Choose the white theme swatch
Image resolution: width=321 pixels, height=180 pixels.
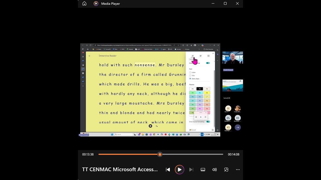pos(193,89)
